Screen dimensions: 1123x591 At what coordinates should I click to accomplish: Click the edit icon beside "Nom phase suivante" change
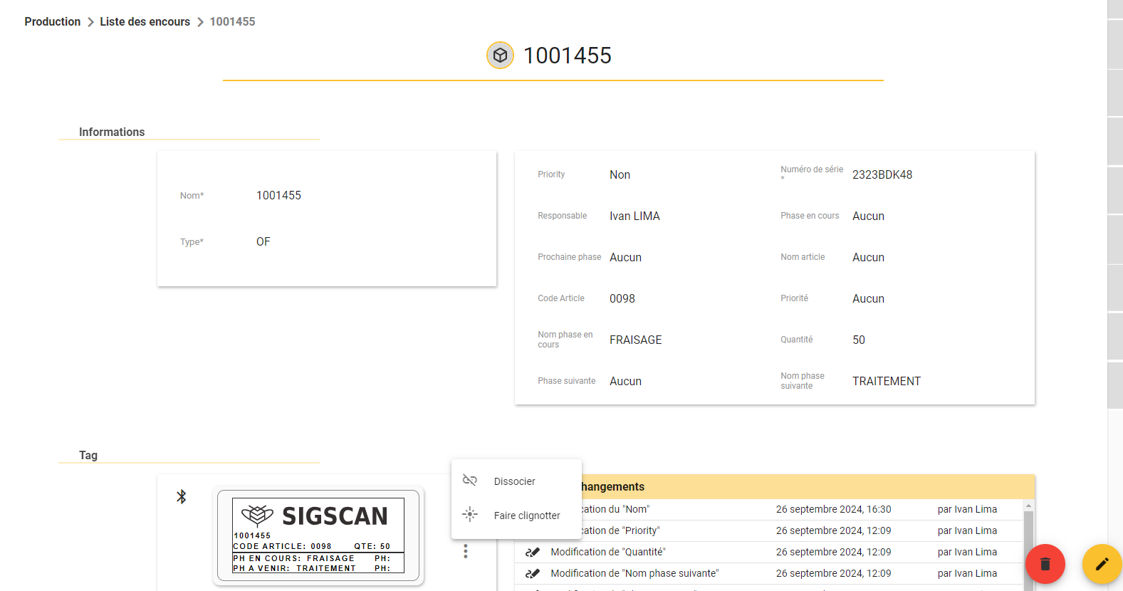click(533, 573)
